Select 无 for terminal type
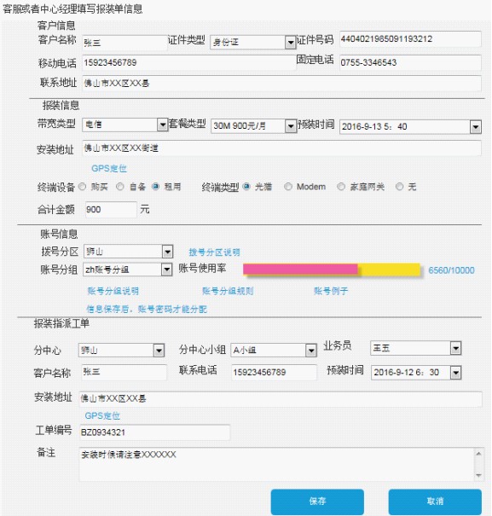The width and height of the screenshot is (492, 516). pos(399,187)
